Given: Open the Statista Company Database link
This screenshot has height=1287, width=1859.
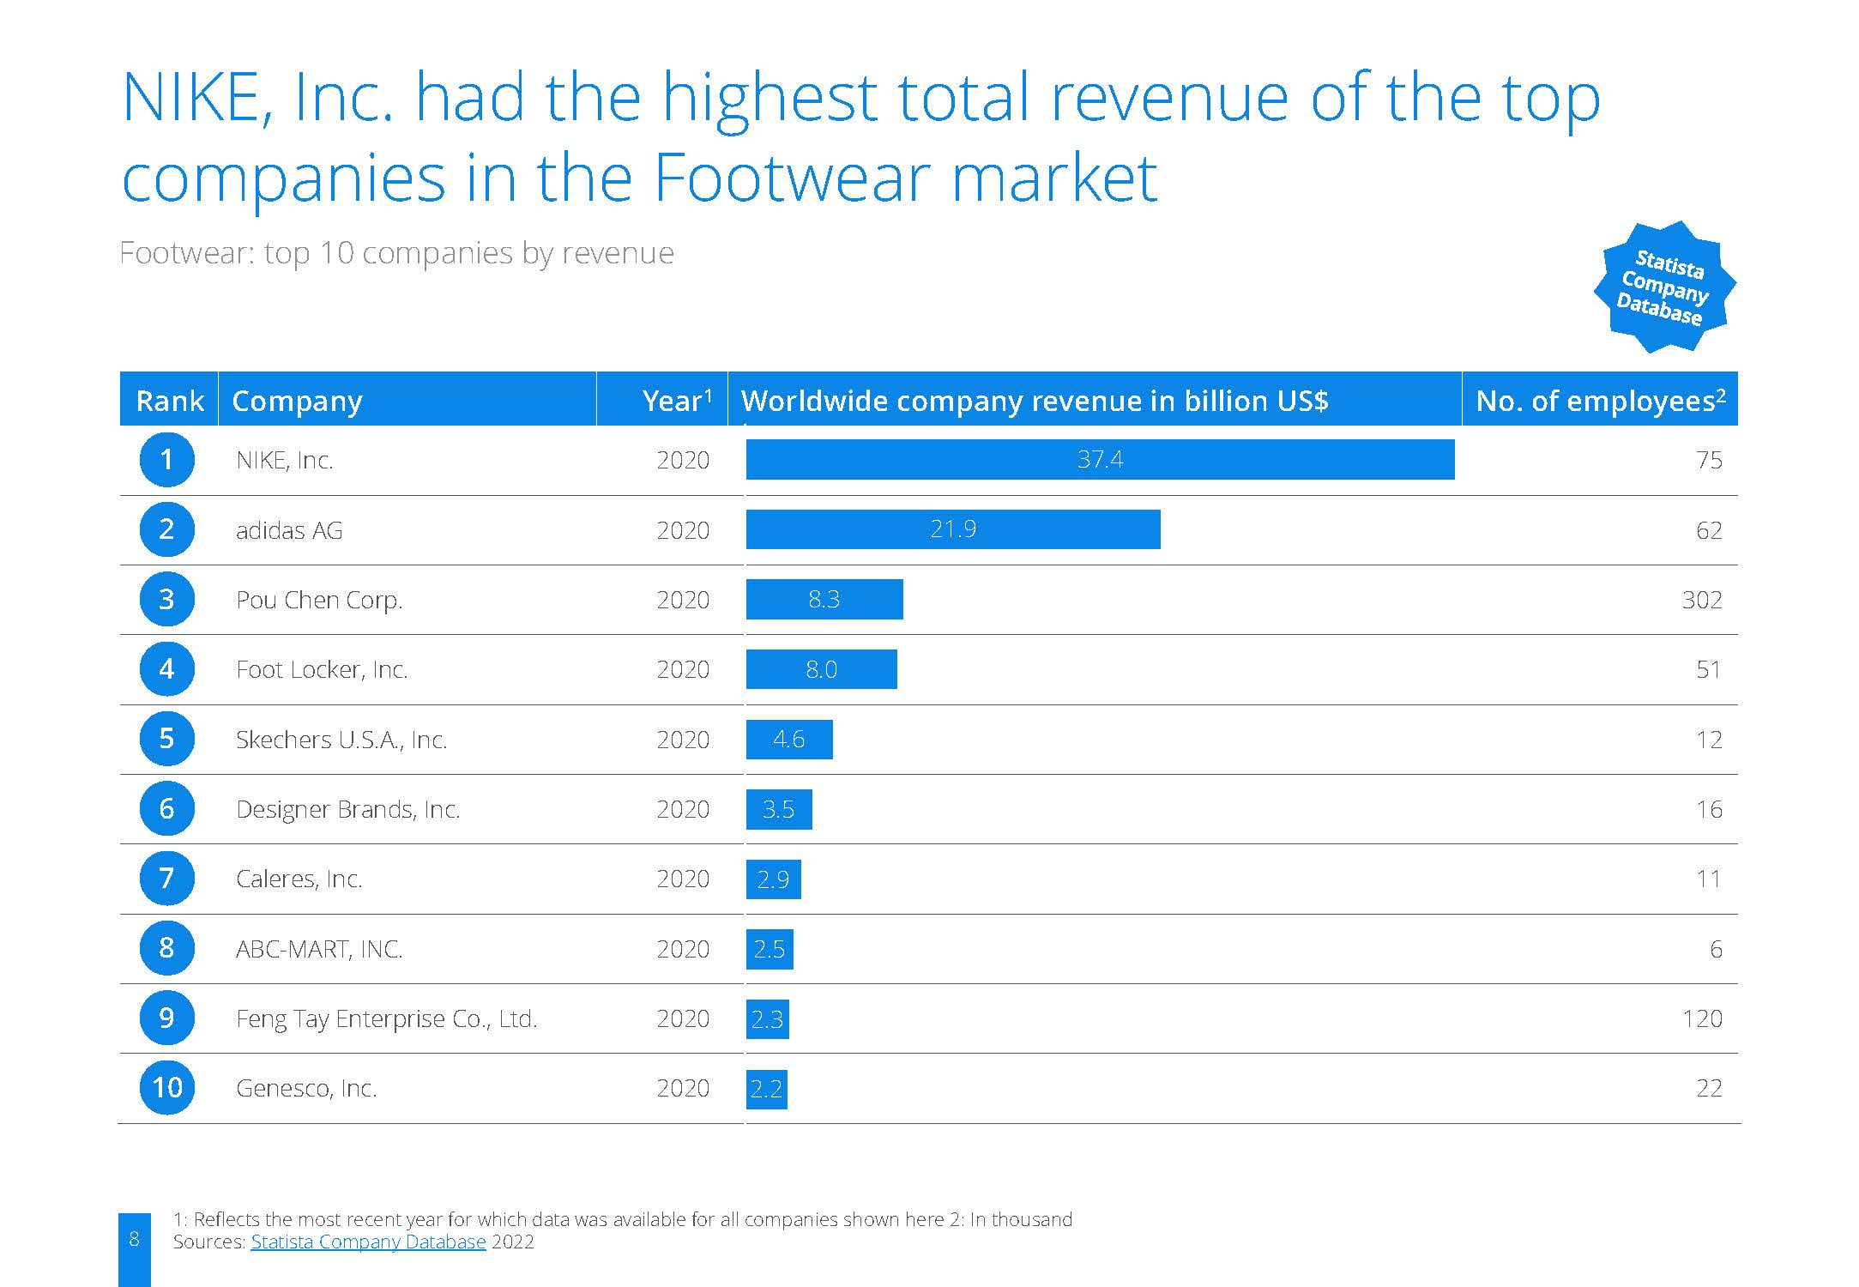Looking at the screenshot, I should coord(368,1242).
